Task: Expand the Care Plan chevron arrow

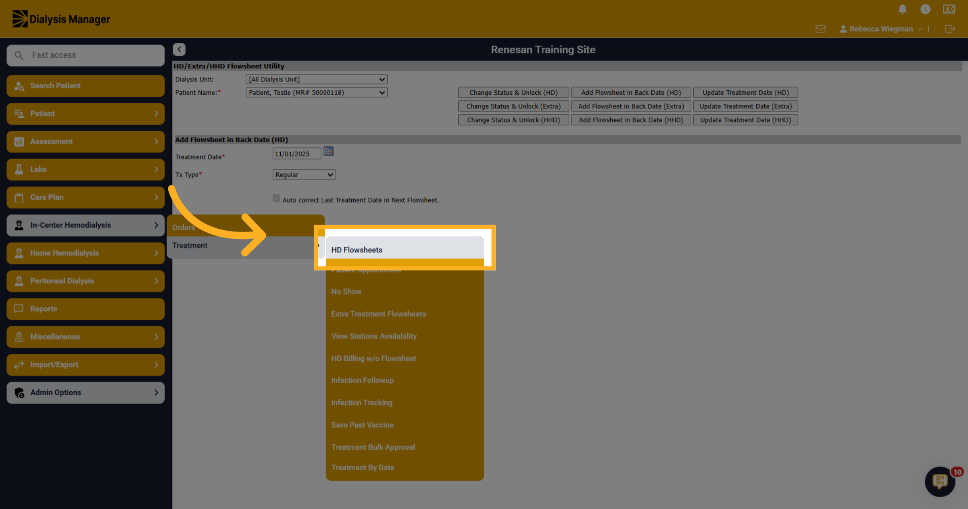Action: [x=156, y=197]
